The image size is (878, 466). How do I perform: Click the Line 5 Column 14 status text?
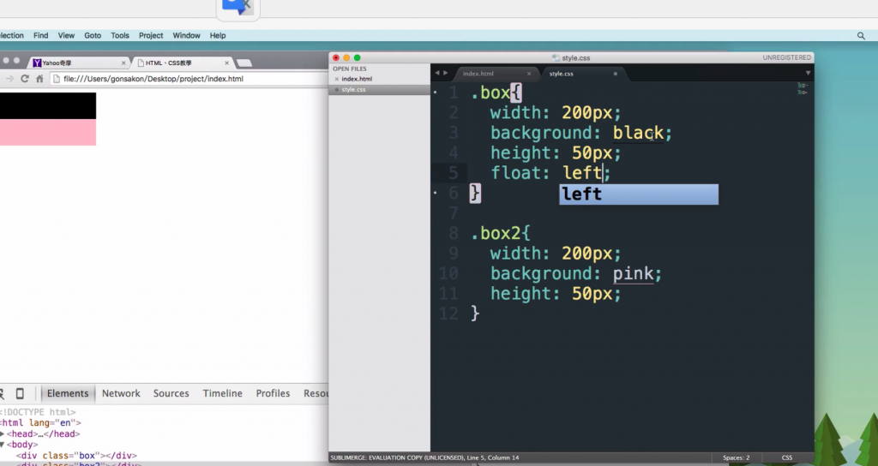point(493,457)
